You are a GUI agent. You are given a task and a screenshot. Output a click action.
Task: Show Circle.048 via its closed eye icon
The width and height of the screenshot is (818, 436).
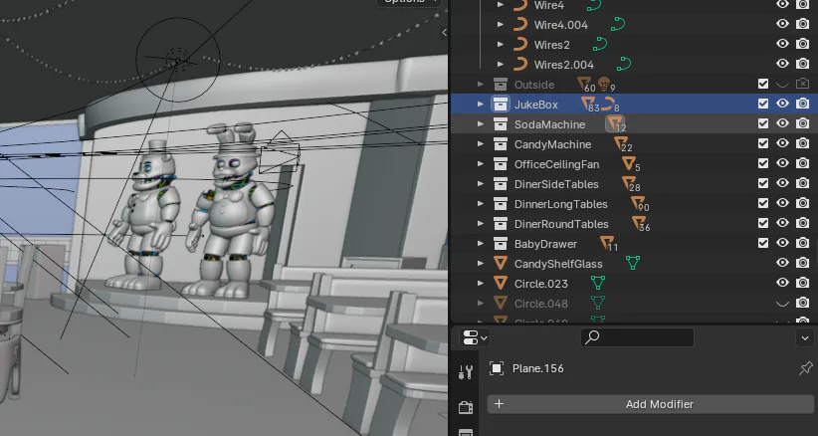(x=782, y=304)
